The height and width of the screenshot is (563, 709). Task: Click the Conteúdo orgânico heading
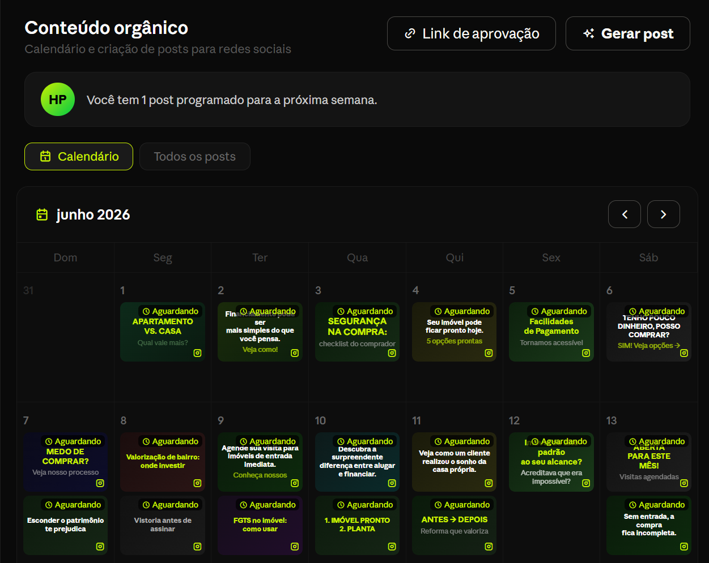pos(107,28)
